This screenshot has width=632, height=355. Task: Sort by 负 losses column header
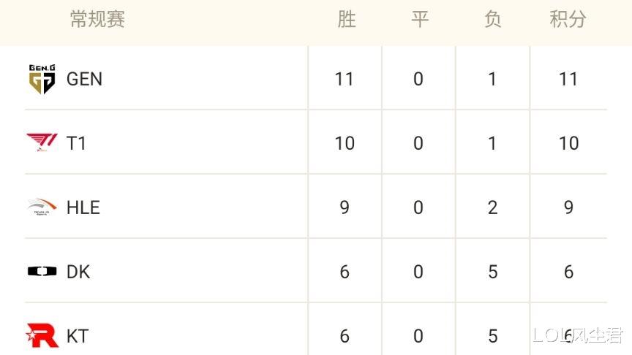492,19
